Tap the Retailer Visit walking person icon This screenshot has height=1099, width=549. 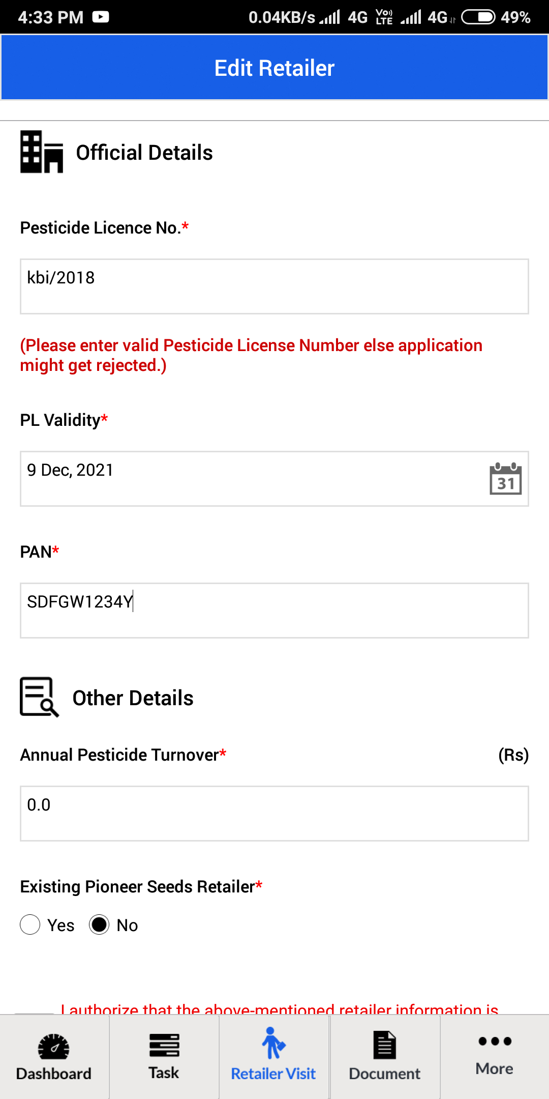point(273,1043)
